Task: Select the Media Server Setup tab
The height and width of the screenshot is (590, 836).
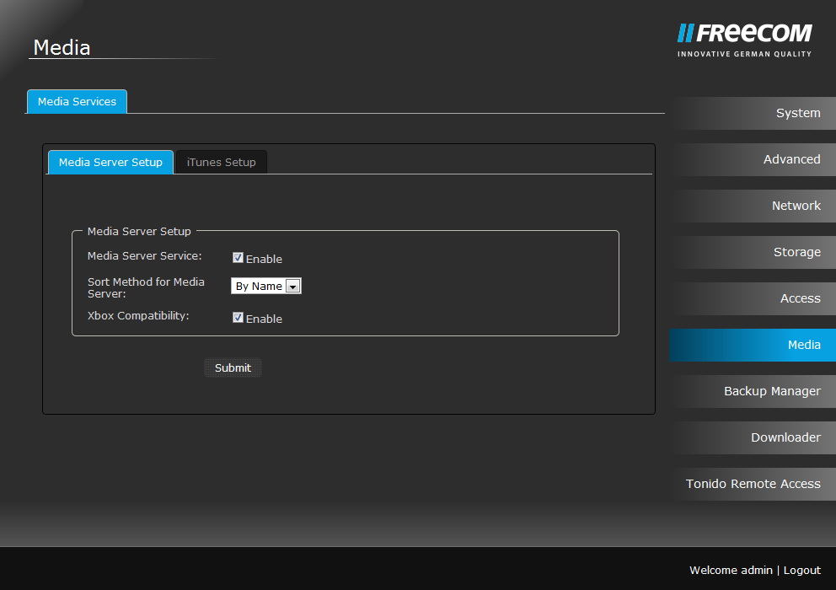Action: click(x=110, y=162)
